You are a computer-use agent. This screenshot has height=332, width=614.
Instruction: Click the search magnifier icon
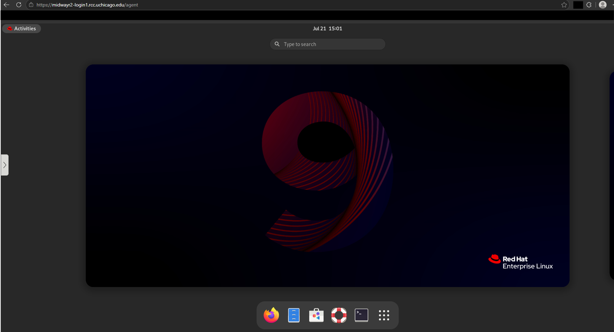pos(277,44)
